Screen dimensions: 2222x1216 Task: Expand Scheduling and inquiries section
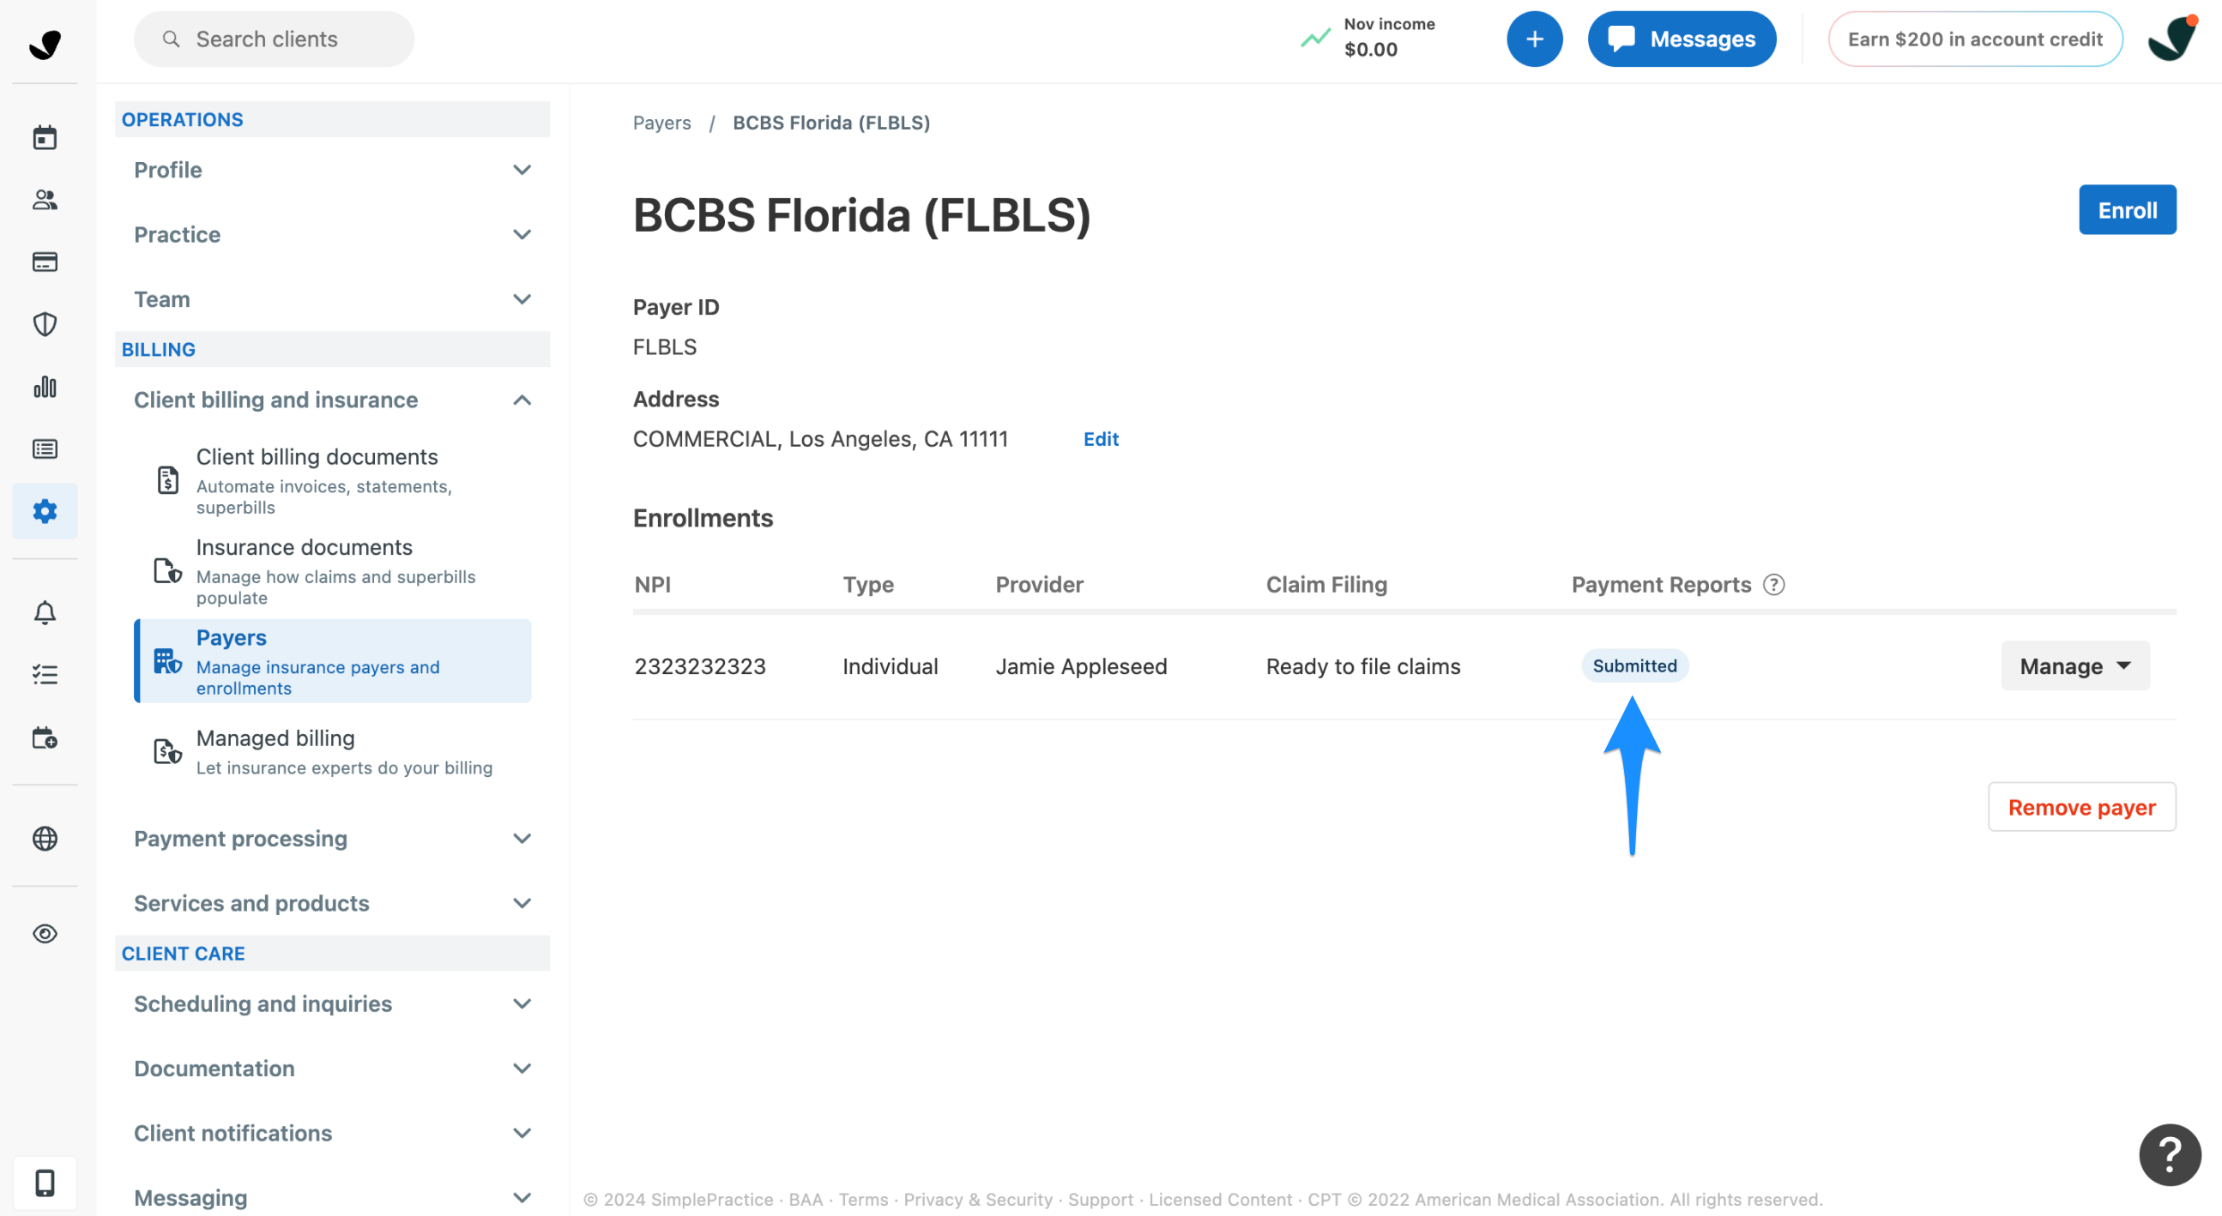pos(332,1004)
